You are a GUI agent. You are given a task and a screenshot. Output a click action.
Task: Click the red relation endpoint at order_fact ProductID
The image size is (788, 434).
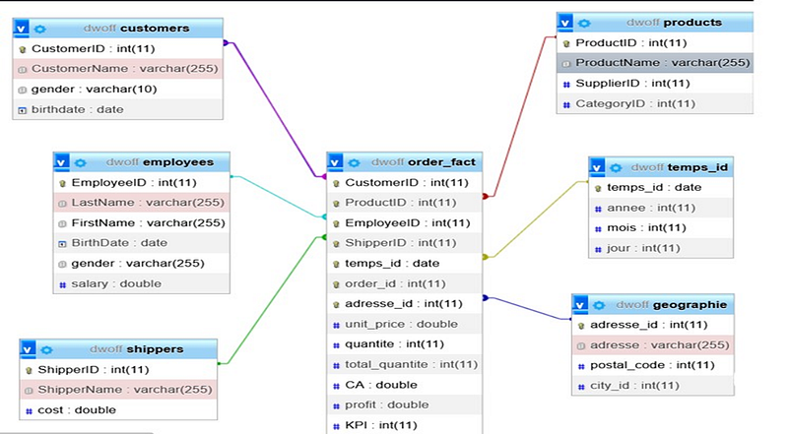coord(485,196)
